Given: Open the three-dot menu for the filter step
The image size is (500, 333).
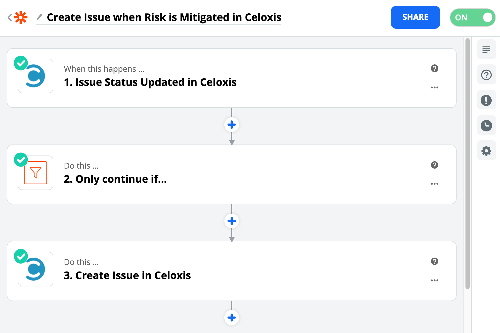Looking at the screenshot, I should click(434, 184).
